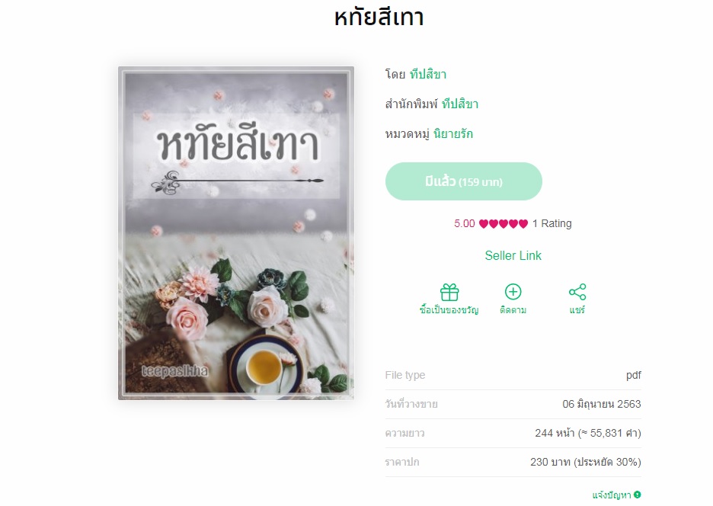Click the exclamation icon beside แจ้งปัญหา
Screen dimensions: 713x506
[637, 495]
